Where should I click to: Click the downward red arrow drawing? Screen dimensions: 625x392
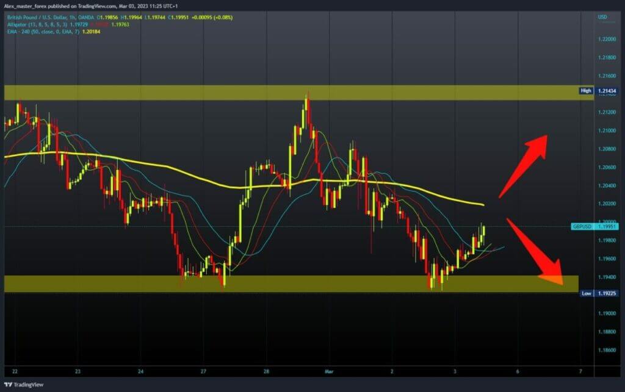534,251
